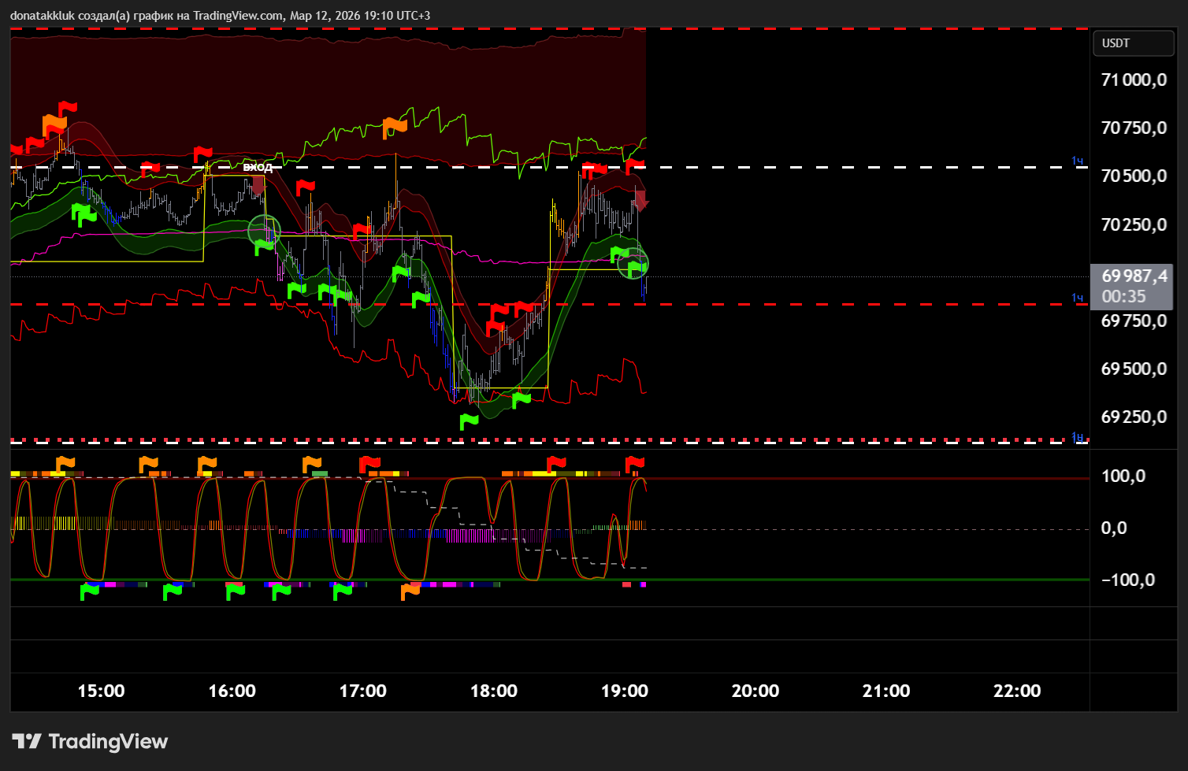Click the lowest green flag on the price chart
Viewport: 1188px width, 771px height.
(x=469, y=421)
